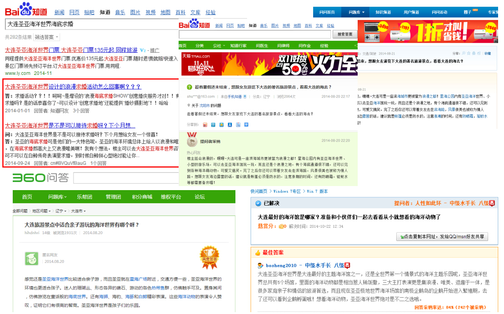Screen dimensions: 504x314
Task: Share via the Tencent Weibo icon
Action: (x=213, y=125)
